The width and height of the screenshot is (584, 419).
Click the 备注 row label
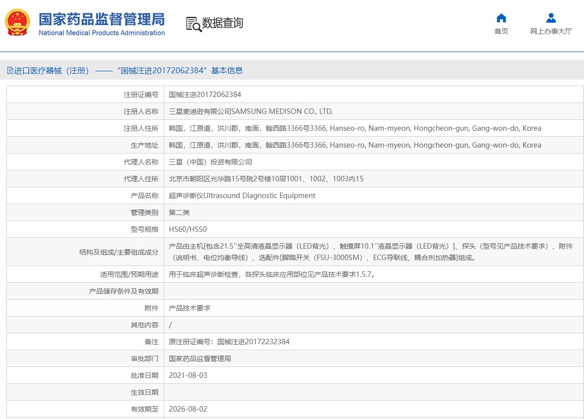152,342
